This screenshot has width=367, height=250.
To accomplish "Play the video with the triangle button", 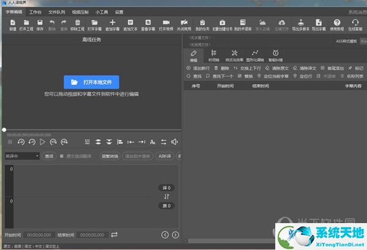I will [42, 142].
